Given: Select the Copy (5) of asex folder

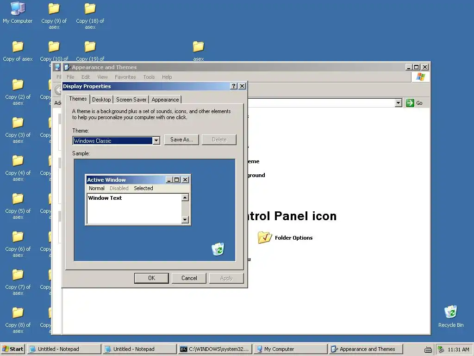Looking at the screenshot, I should 18,206.
